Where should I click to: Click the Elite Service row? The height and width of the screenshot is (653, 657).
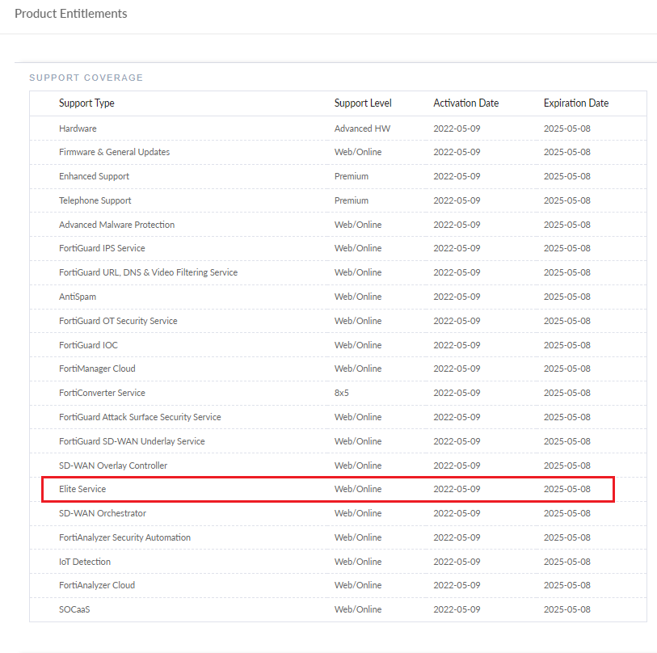(x=82, y=489)
